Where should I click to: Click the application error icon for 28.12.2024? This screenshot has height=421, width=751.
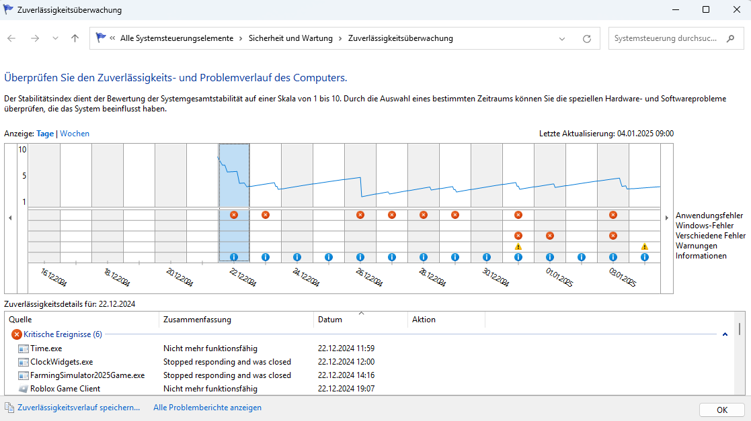pyautogui.click(x=424, y=215)
